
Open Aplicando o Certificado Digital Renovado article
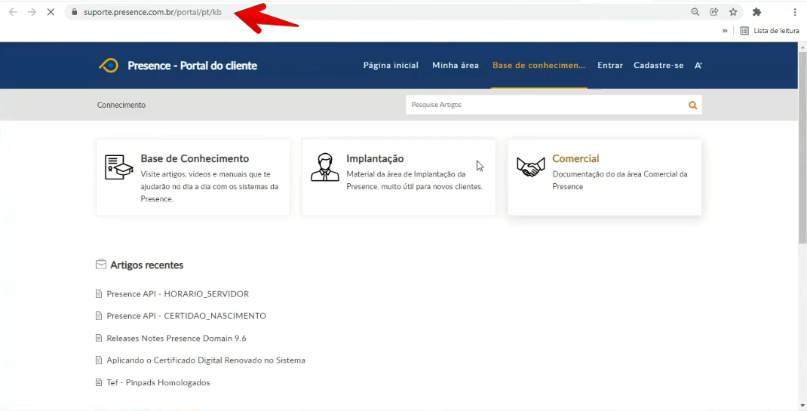206,360
